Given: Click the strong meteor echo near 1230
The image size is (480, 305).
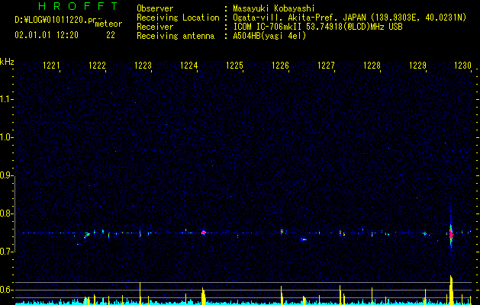Looking at the screenshot, I should tap(450, 234).
